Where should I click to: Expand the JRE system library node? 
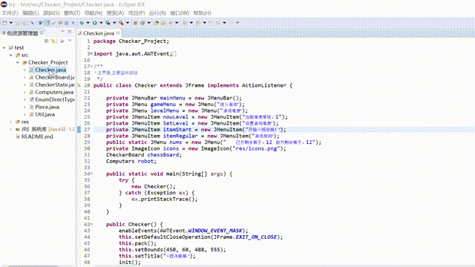tap(11, 129)
